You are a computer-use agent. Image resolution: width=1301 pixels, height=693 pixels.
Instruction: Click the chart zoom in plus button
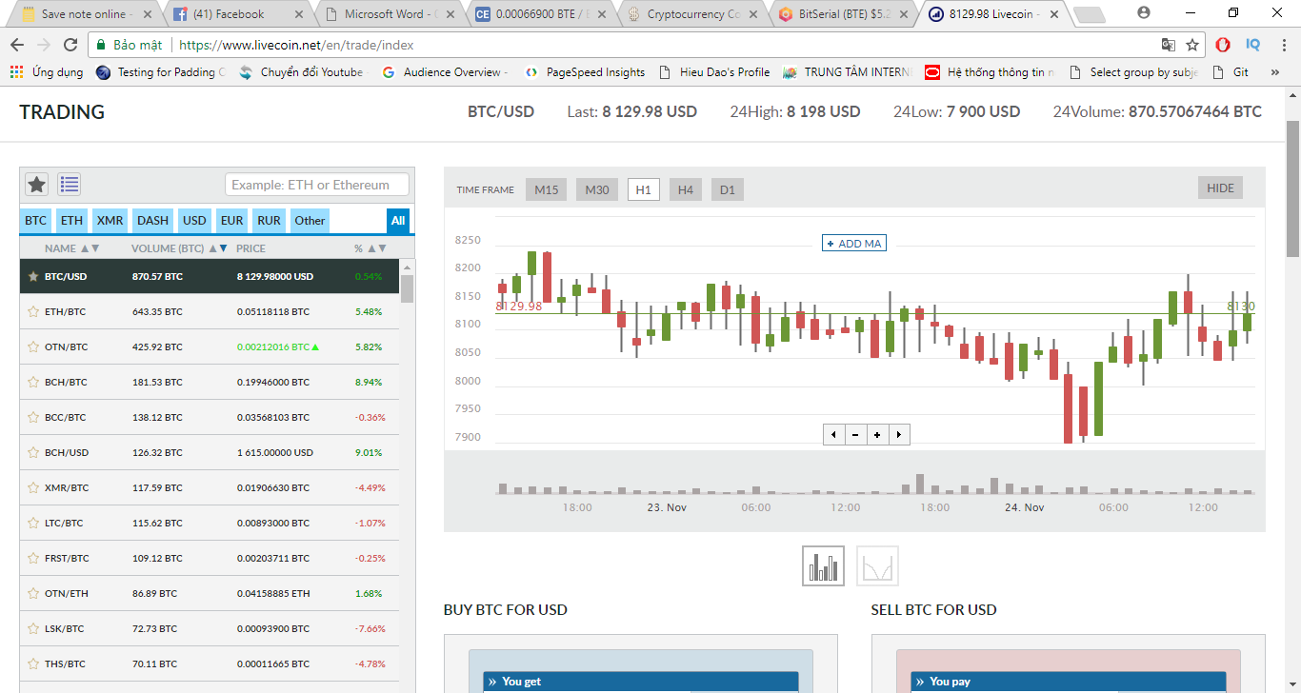(x=877, y=434)
